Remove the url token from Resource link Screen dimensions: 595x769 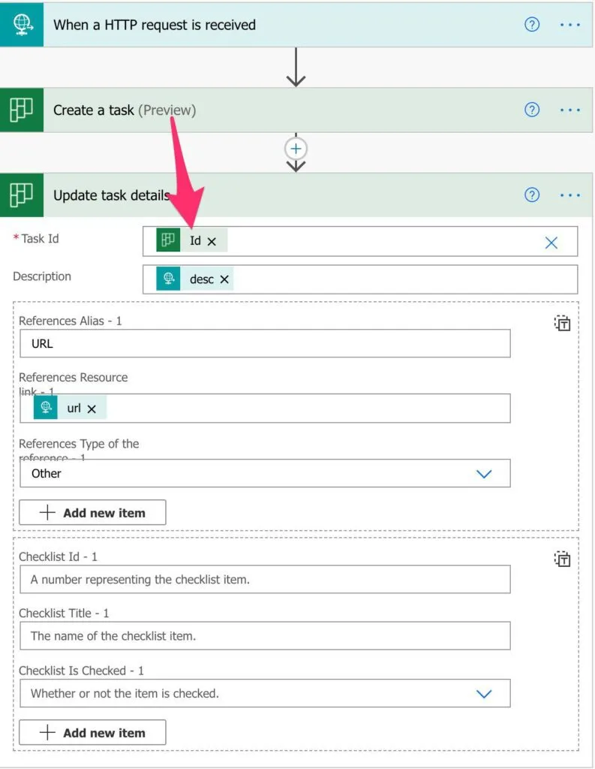(92, 409)
